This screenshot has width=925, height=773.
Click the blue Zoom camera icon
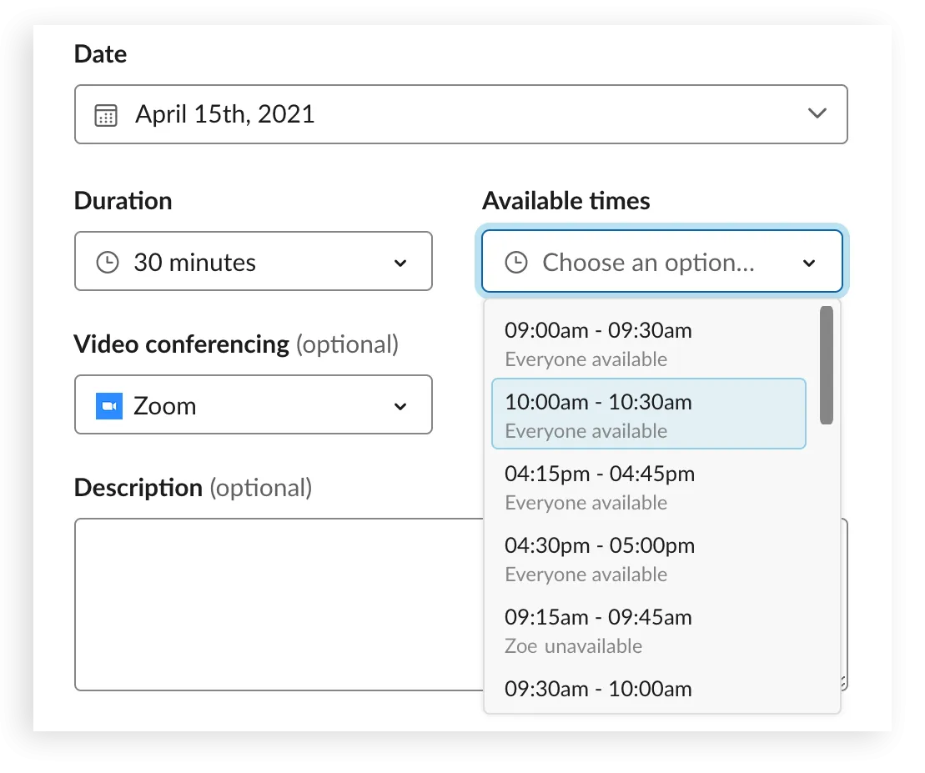pos(109,406)
